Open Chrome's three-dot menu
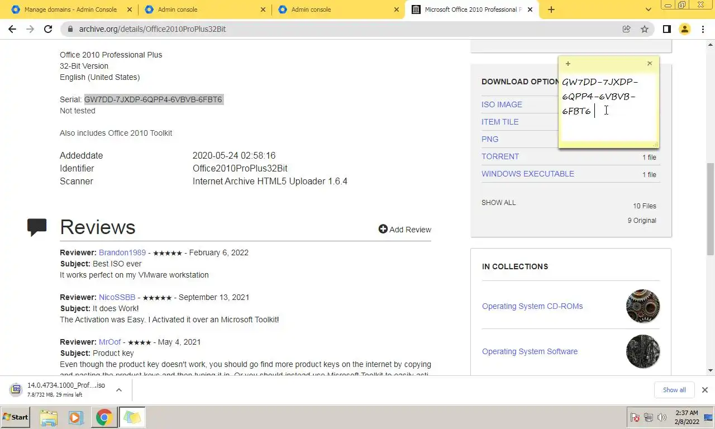 [x=703, y=29]
